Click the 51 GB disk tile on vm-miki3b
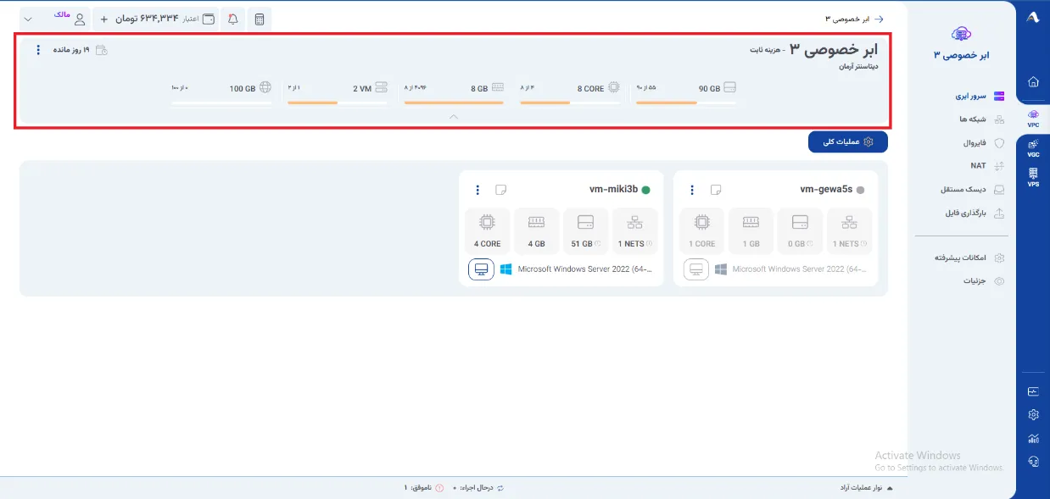The image size is (1050, 499). point(585,231)
